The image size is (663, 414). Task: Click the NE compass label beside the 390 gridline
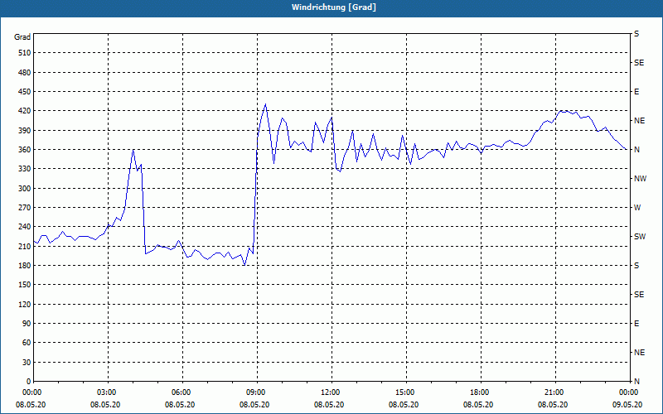(x=639, y=121)
